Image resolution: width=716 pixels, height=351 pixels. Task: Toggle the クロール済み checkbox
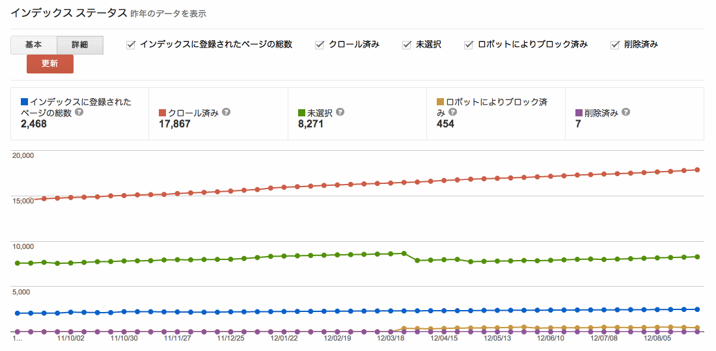(320, 45)
